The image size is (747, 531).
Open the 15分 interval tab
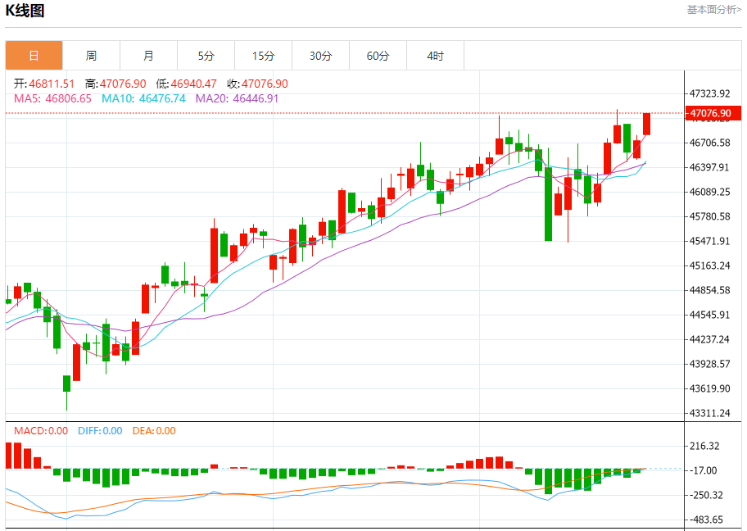pyautogui.click(x=263, y=56)
